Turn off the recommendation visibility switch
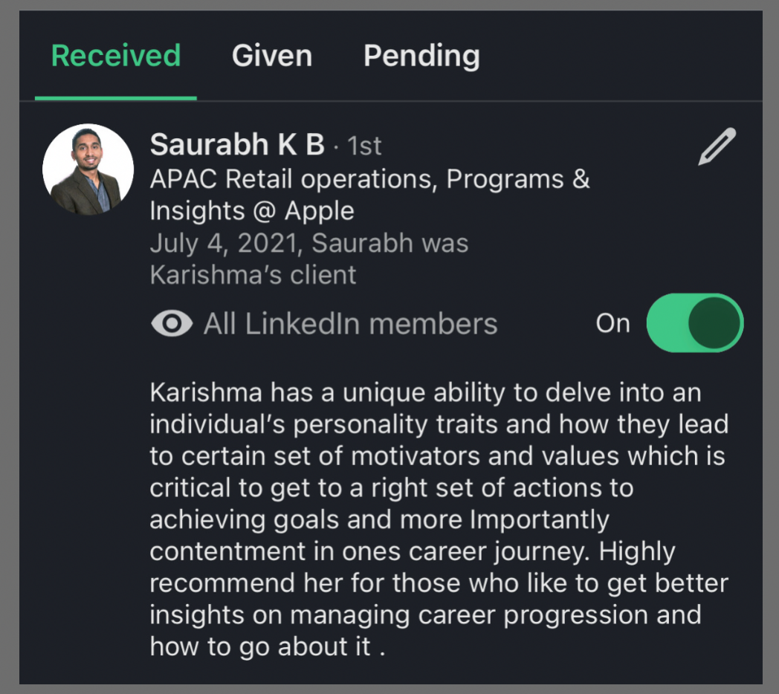The height and width of the screenshot is (694, 779). coord(694,323)
